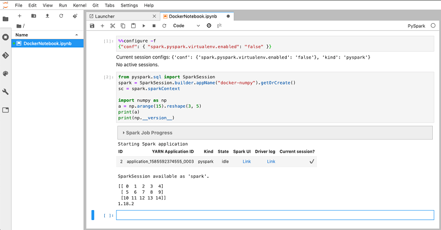Viewport: 441px width, 230px height.
Task: Sort files by the Name column header
Action: coord(22,35)
